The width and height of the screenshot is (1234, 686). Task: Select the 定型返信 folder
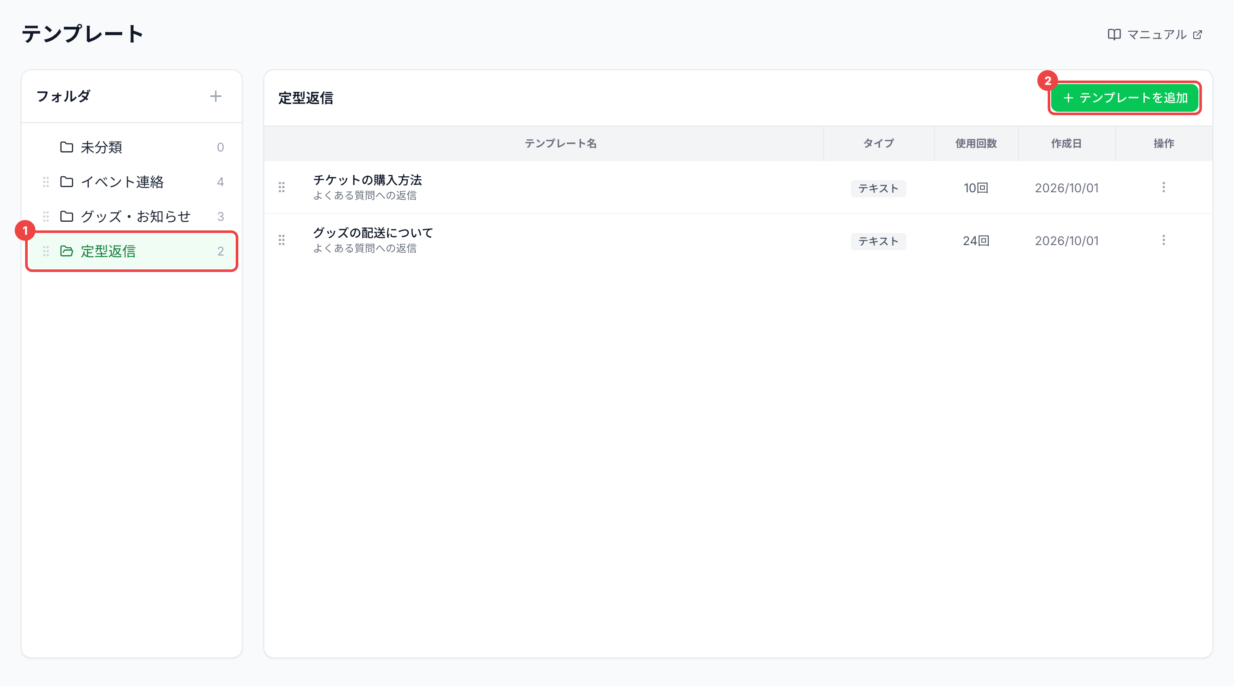coord(132,251)
